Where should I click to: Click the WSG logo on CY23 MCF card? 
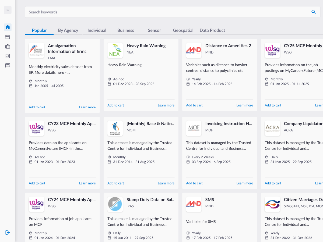(37, 128)
